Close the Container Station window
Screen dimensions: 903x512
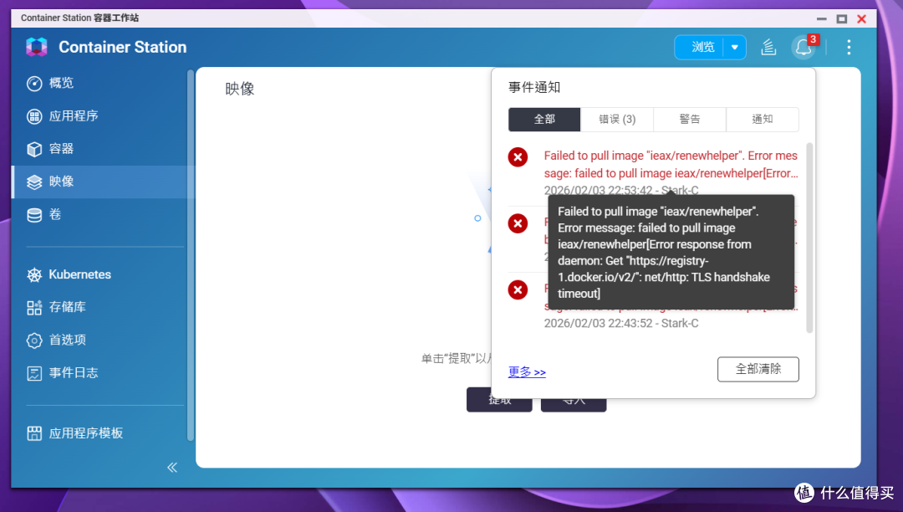pos(862,19)
